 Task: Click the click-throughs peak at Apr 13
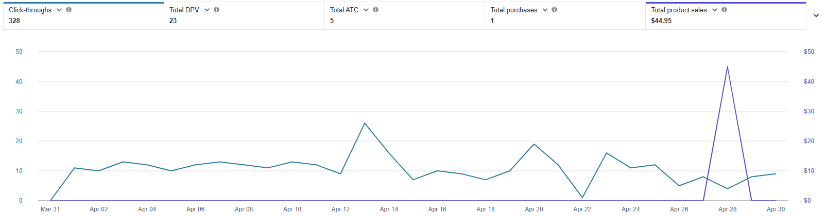click(365, 123)
